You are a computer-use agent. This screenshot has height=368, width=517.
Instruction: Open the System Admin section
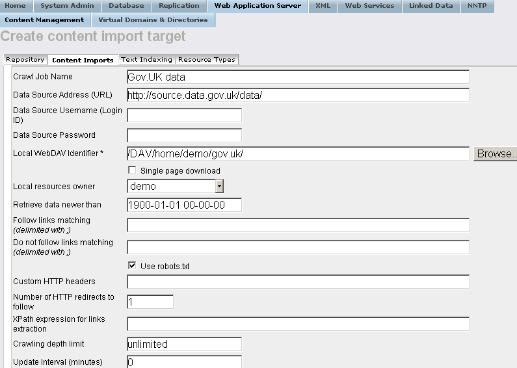click(67, 6)
